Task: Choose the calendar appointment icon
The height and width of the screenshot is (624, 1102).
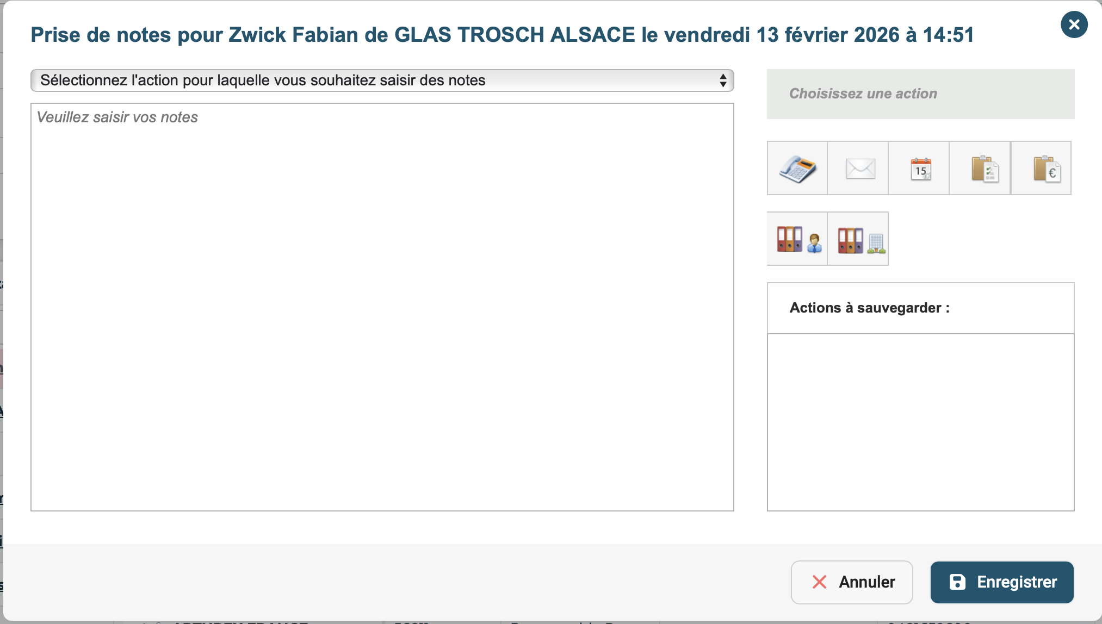Action: (x=920, y=169)
